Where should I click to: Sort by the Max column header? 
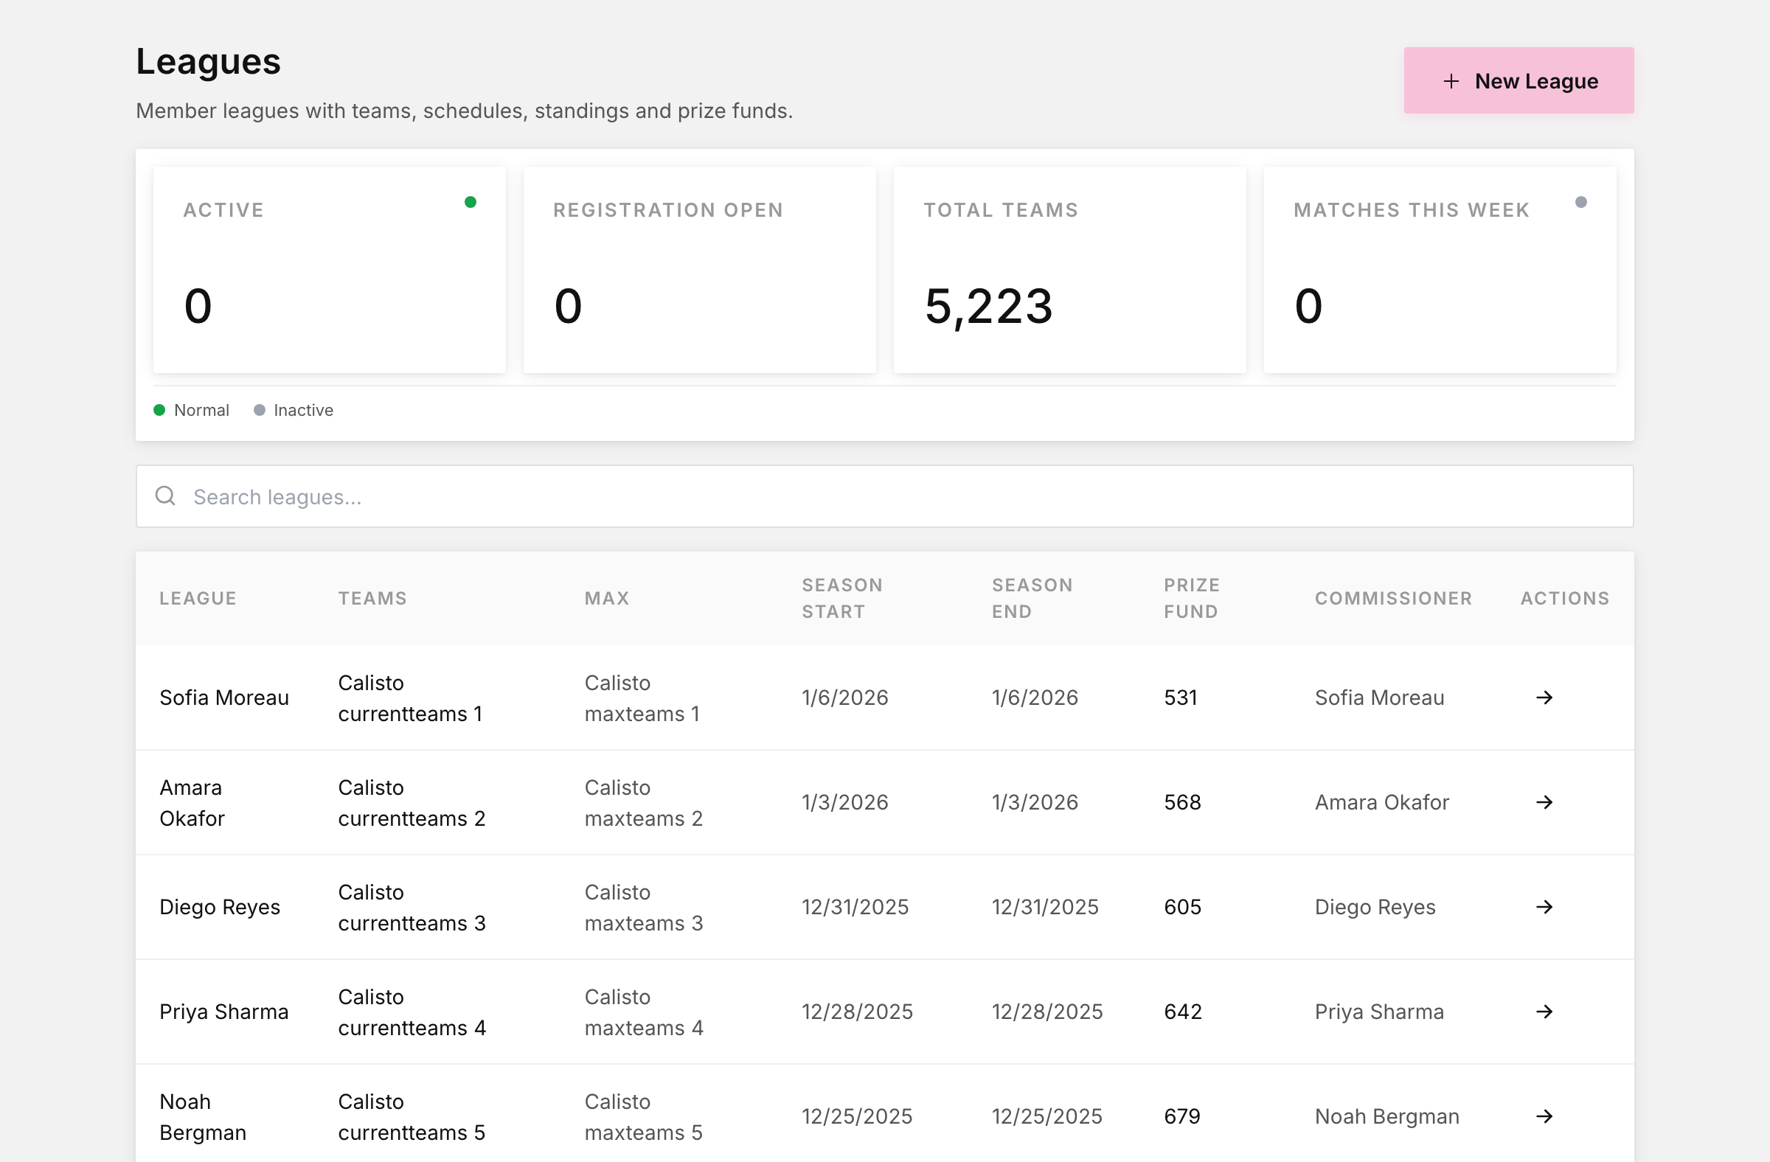click(x=607, y=599)
